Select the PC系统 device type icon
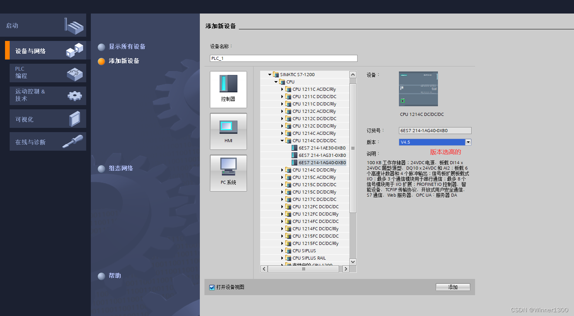 [x=228, y=173]
